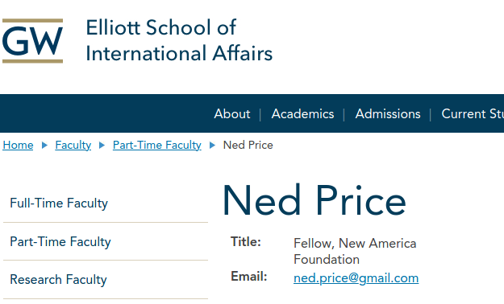Viewport: 504px width, 304px height.
Task: Click the breadcrumb arrow after Faculty
Action: point(102,146)
